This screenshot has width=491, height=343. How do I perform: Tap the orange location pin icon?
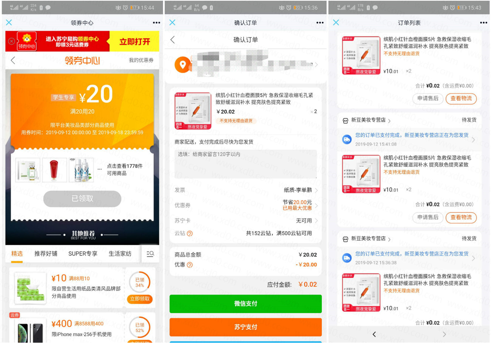[x=182, y=65]
